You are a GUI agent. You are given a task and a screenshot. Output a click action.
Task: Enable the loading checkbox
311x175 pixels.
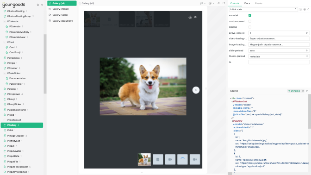pos(250,27)
